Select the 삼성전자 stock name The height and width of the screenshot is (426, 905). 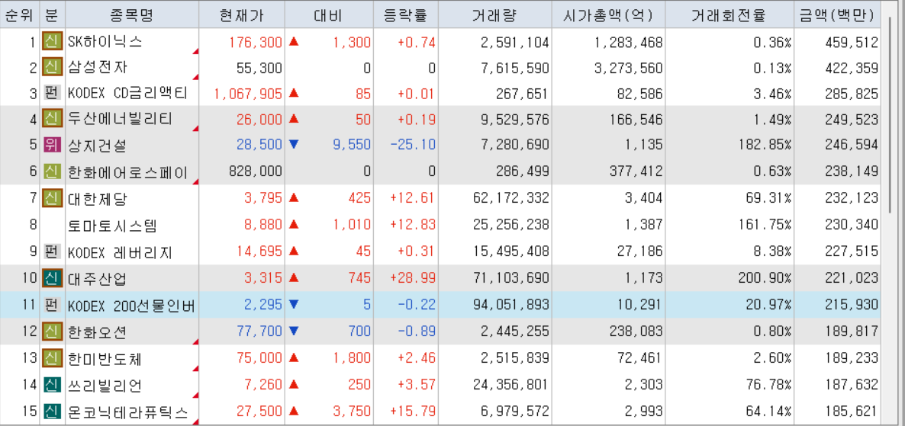coord(98,68)
